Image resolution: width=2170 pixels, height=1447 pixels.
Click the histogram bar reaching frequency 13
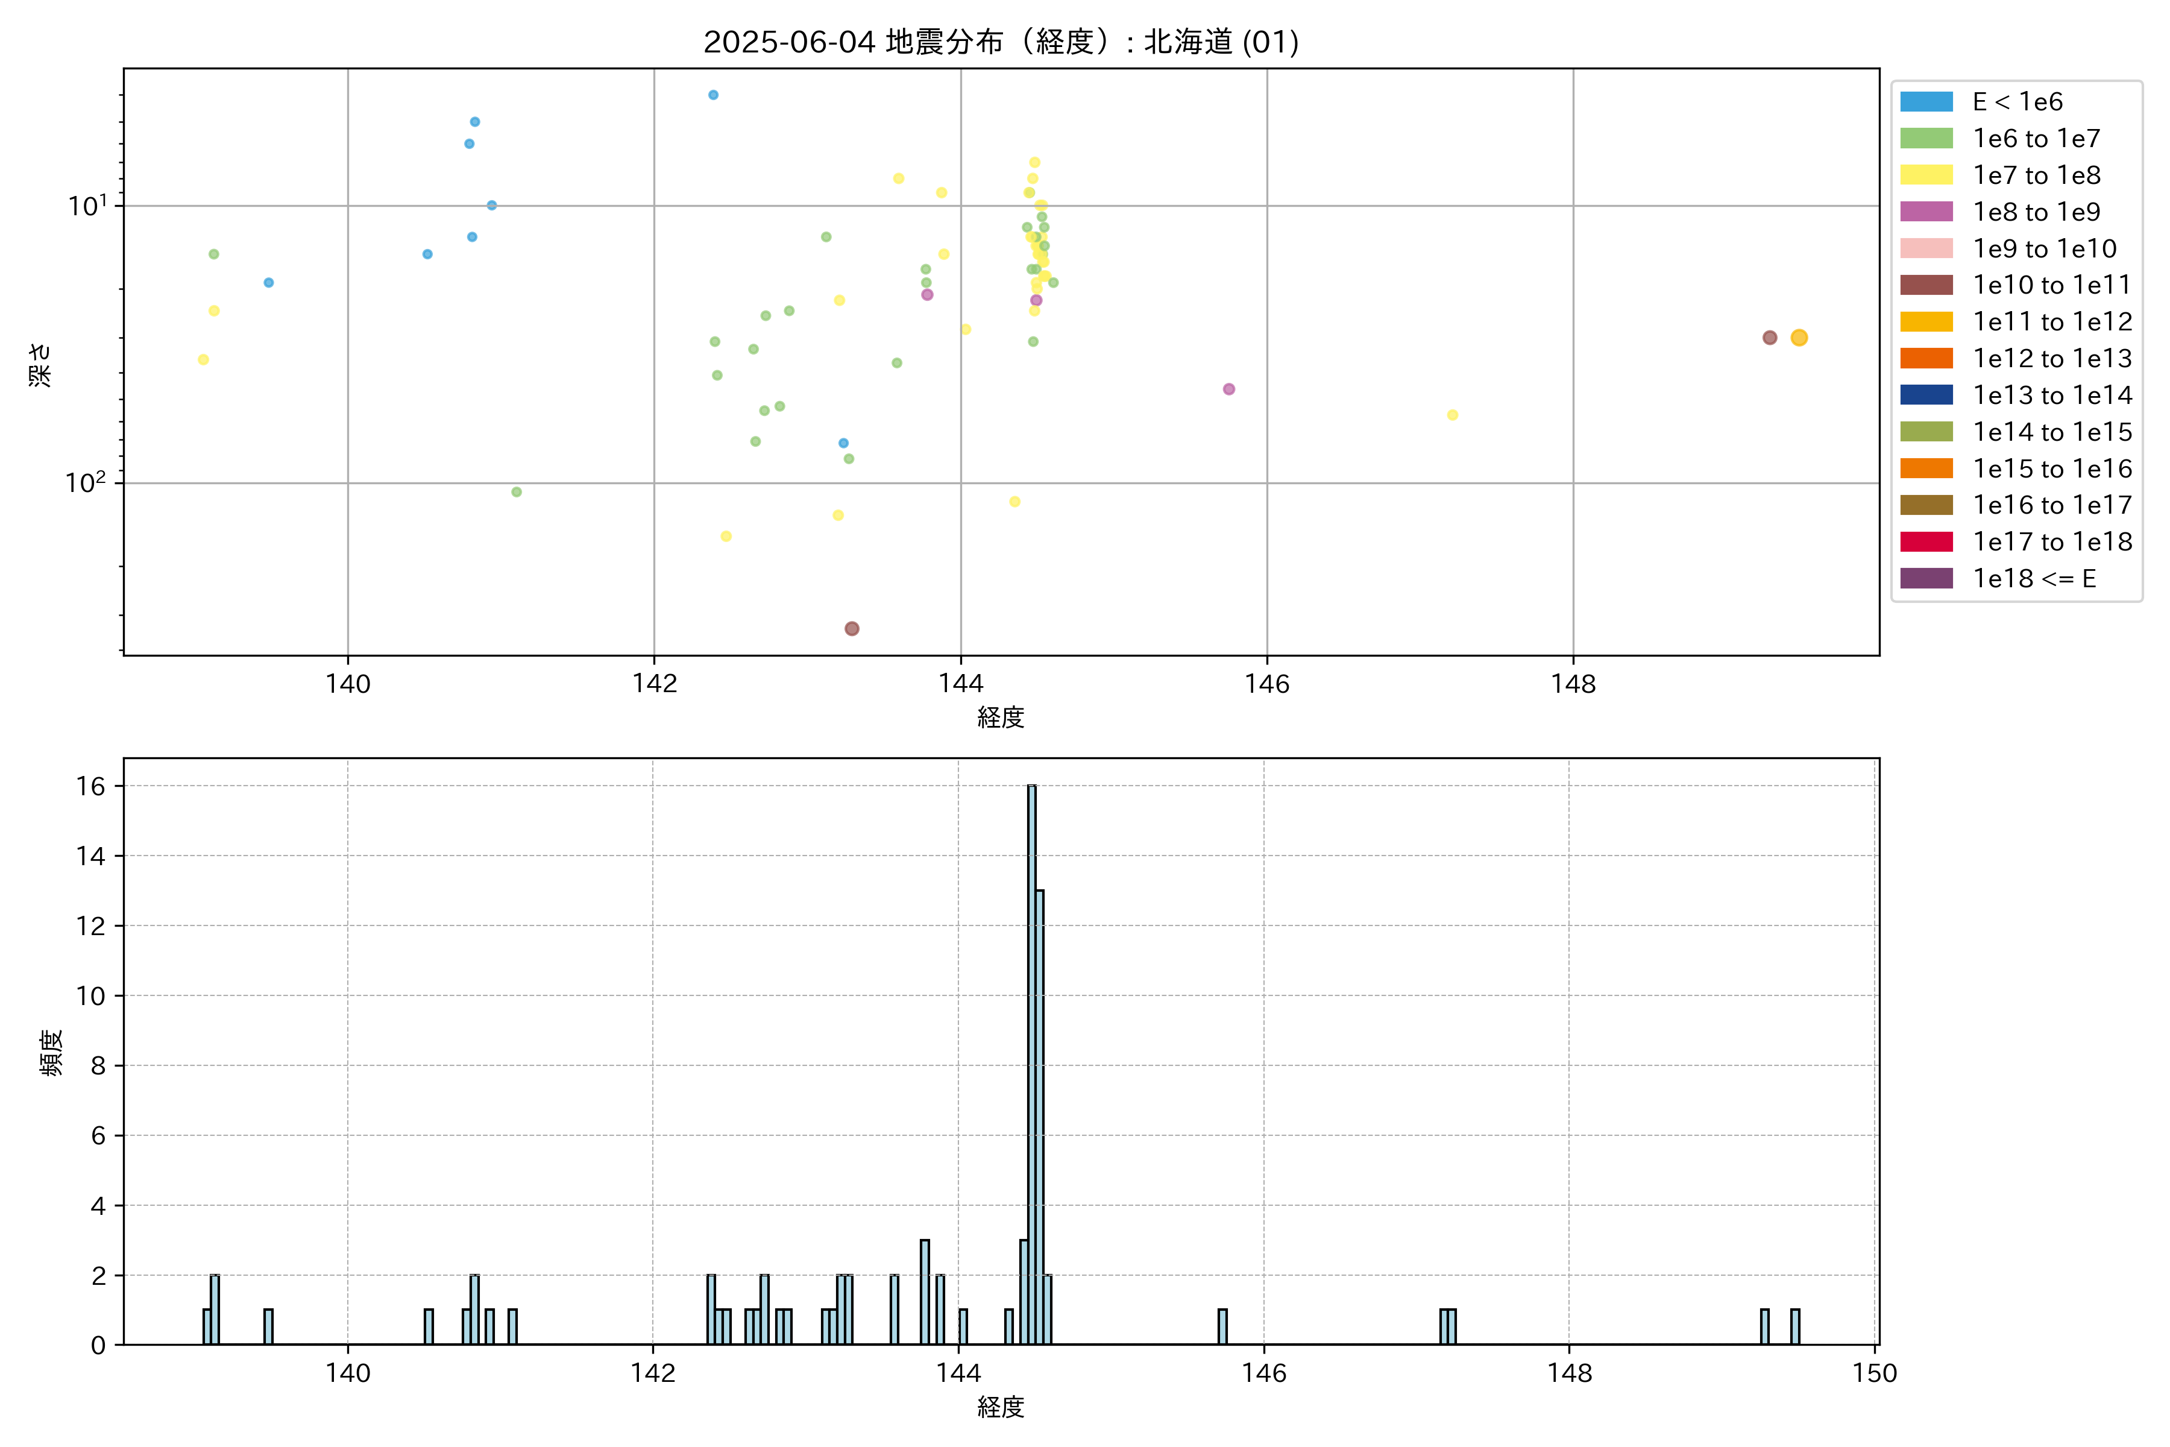click(1040, 1117)
